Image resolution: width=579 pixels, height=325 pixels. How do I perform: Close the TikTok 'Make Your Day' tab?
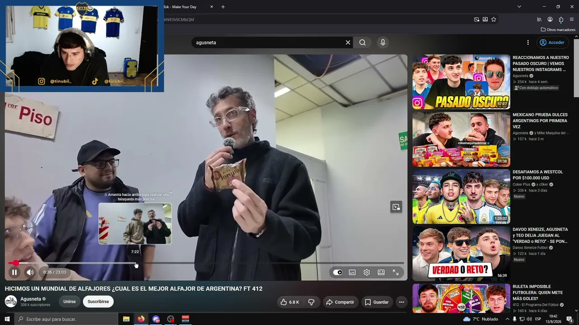click(x=211, y=7)
